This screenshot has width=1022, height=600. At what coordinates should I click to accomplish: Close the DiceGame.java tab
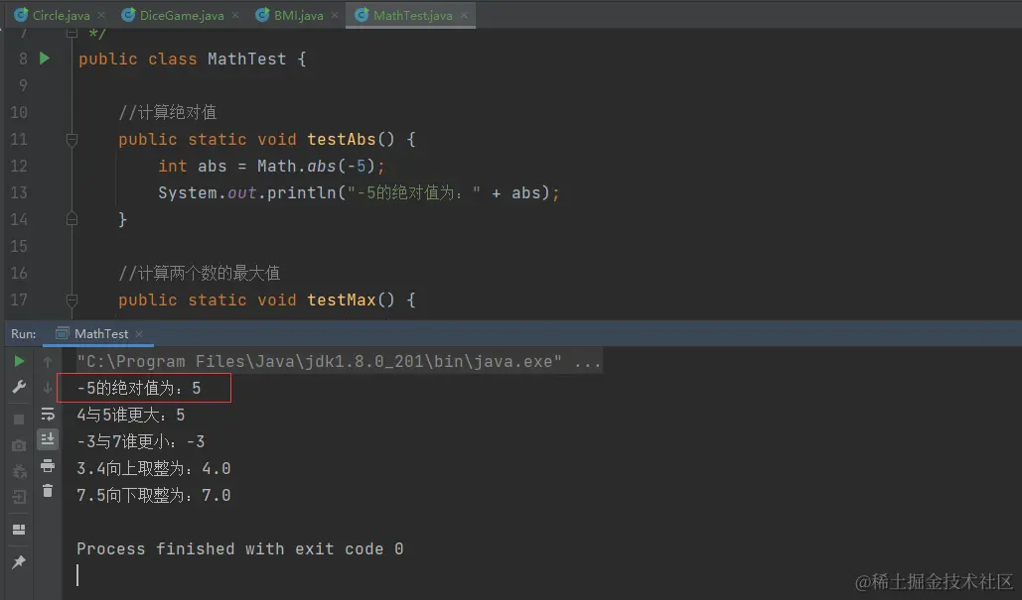(235, 15)
